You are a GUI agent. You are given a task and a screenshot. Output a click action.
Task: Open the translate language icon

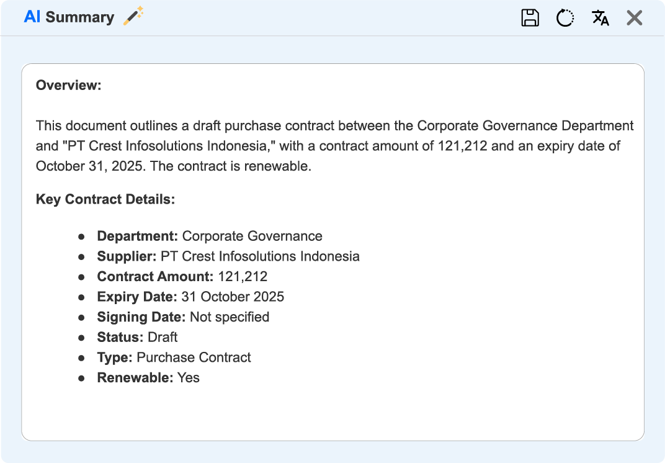[600, 17]
